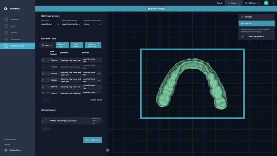Check the box for case 1000201
This screenshot has width=277, height=156.
pyautogui.click(x=47, y=80)
